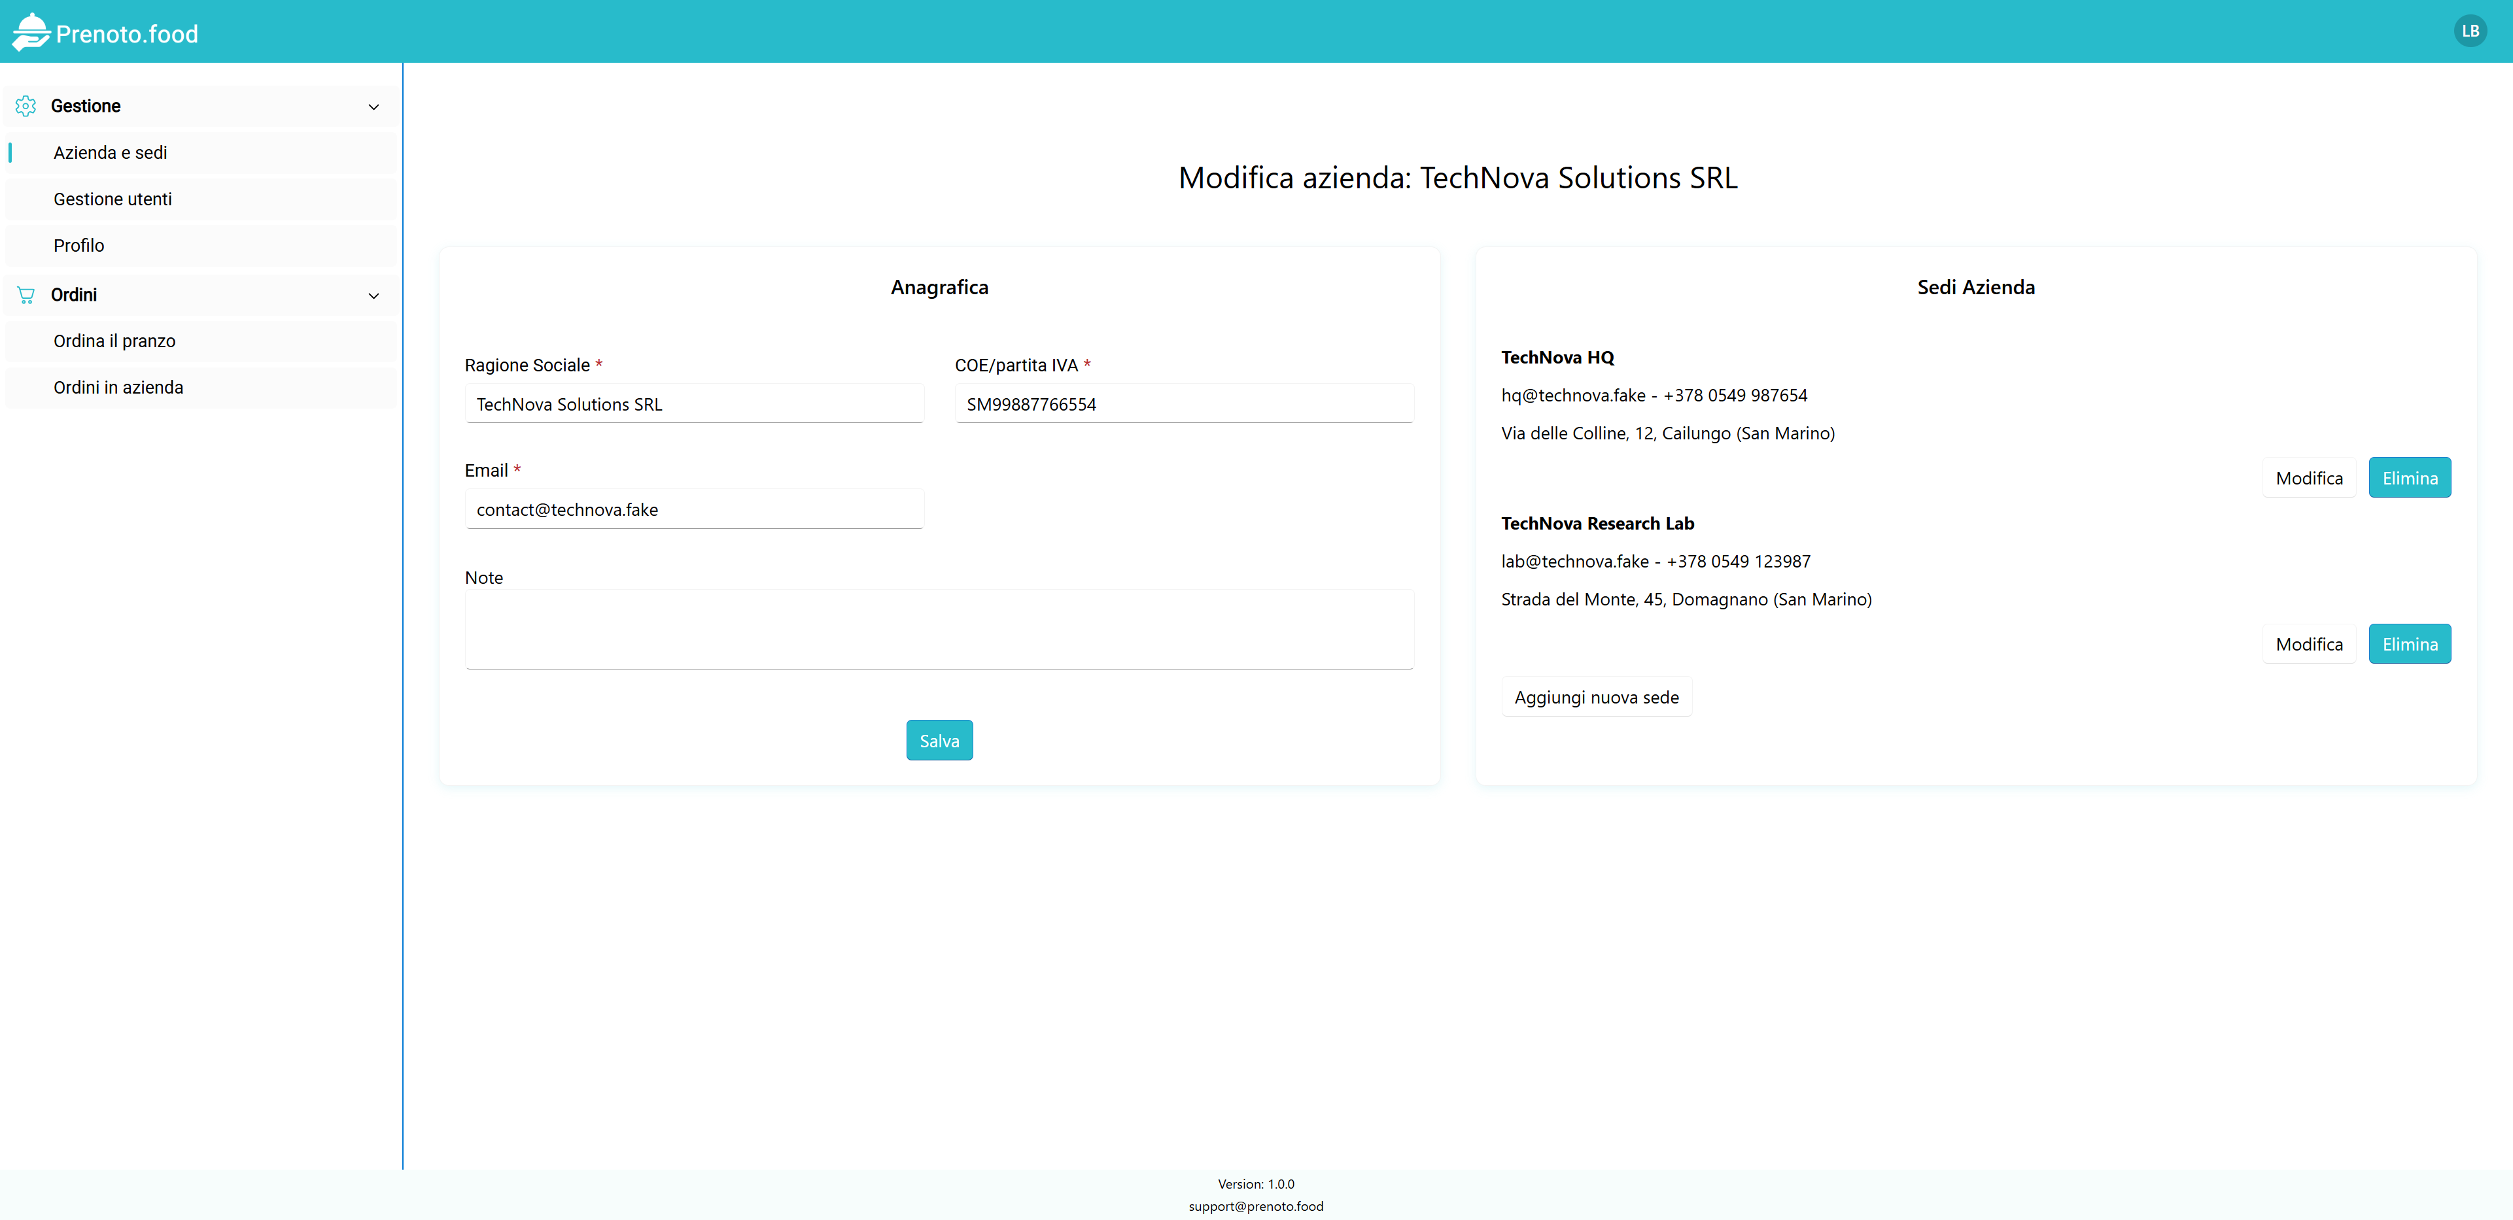The width and height of the screenshot is (2513, 1220).
Task: Collapse the Ordini section chevron
Action: [x=373, y=296]
